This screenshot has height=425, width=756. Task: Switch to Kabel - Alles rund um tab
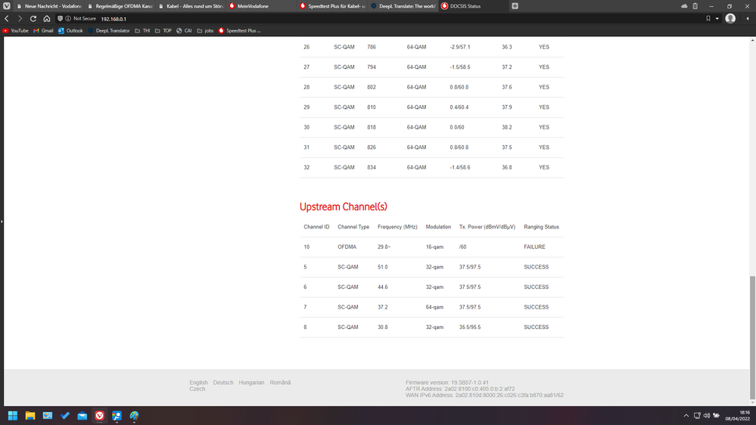point(191,6)
